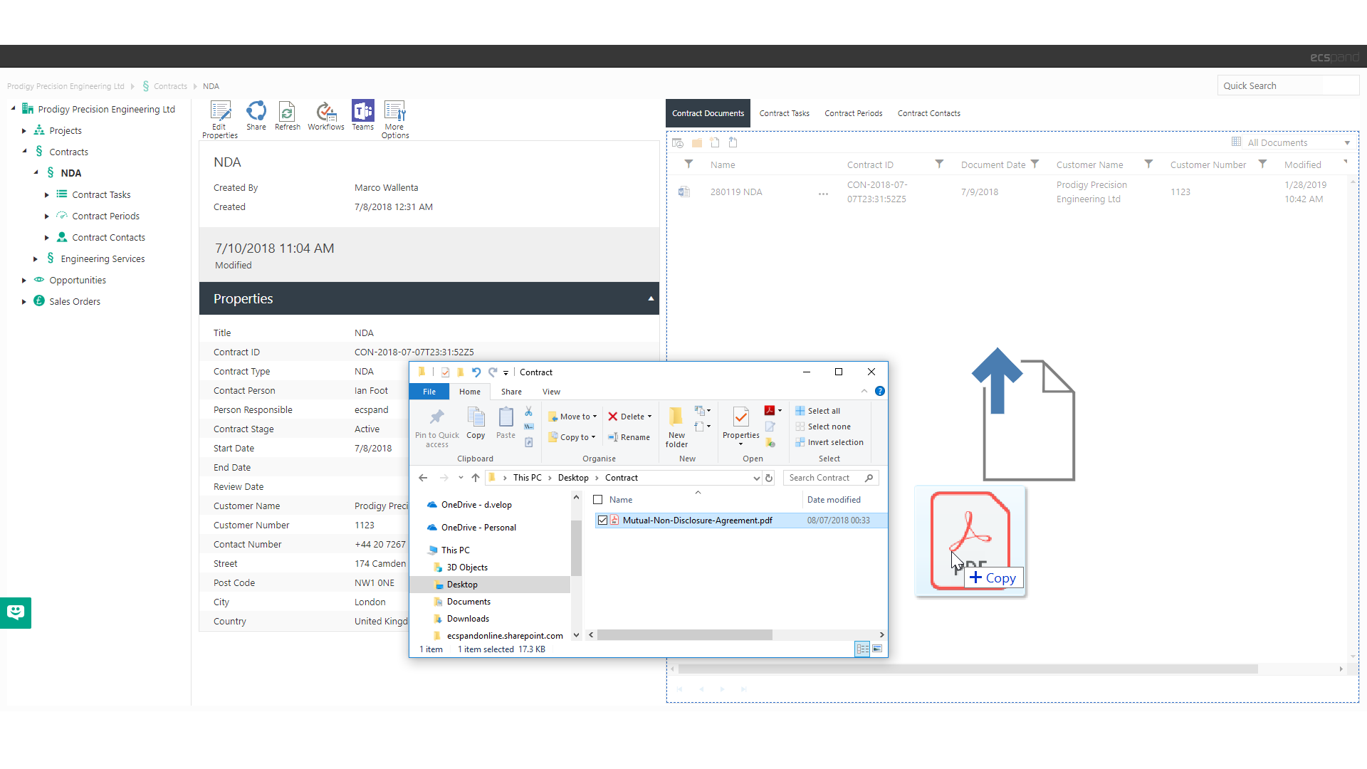Click Prodigy Precision Engineering Ltd breadcrumb link
Screen dimensions: 1367x769
(x=66, y=86)
